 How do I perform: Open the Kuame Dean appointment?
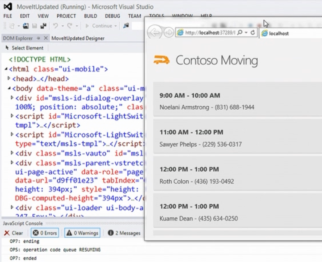click(x=238, y=210)
